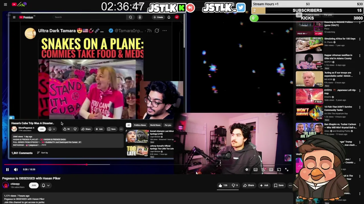Click the Ask button below the video
Viewport: 364px width, 204px height.
[264, 185]
